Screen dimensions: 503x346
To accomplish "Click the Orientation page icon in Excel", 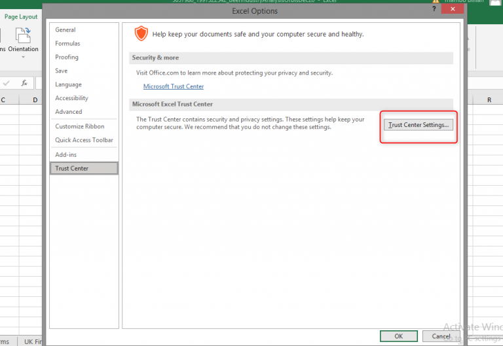I will (x=23, y=35).
